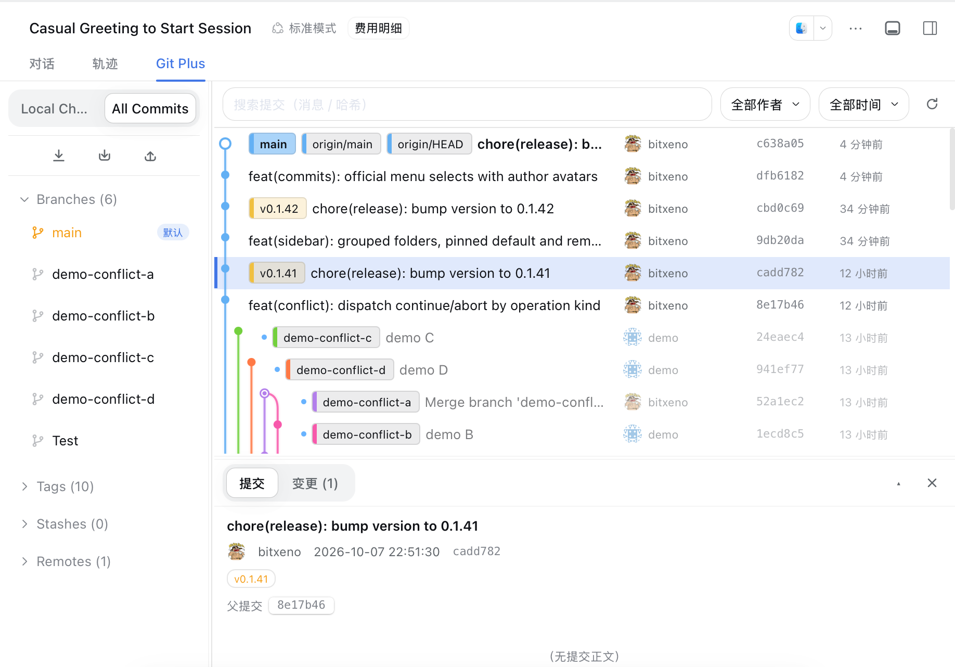Click the standard mode icon label
Screen dimensions: 955x667
(304, 28)
